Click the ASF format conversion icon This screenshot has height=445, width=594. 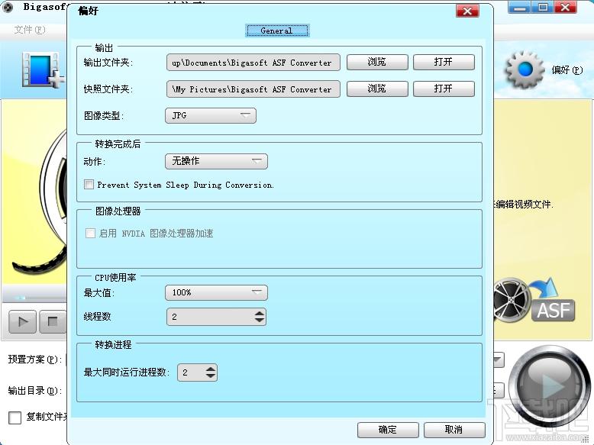(533, 301)
